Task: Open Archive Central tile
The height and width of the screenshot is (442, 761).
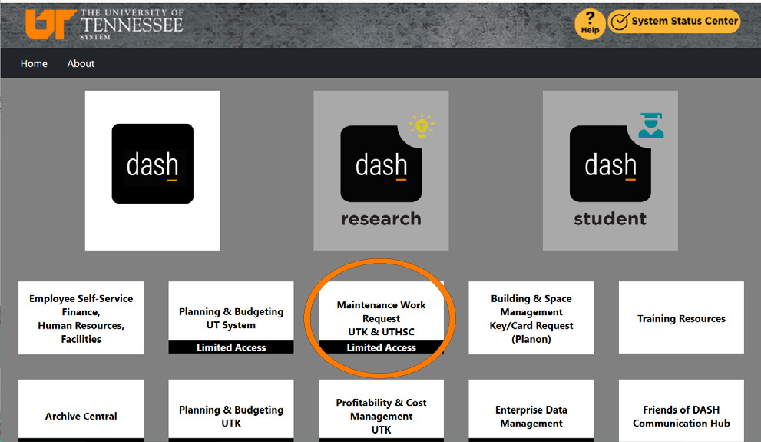Action: pyautogui.click(x=81, y=411)
